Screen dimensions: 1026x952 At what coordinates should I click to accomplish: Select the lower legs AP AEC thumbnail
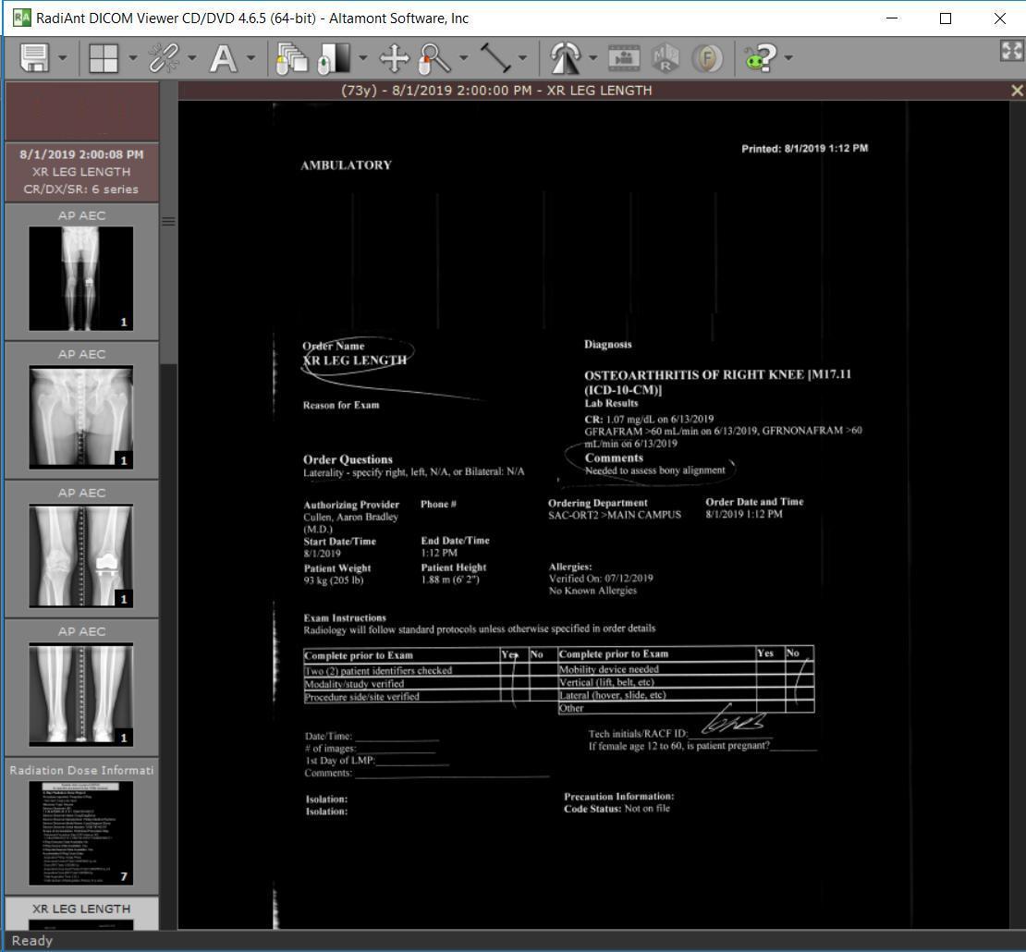click(x=81, y=694)
